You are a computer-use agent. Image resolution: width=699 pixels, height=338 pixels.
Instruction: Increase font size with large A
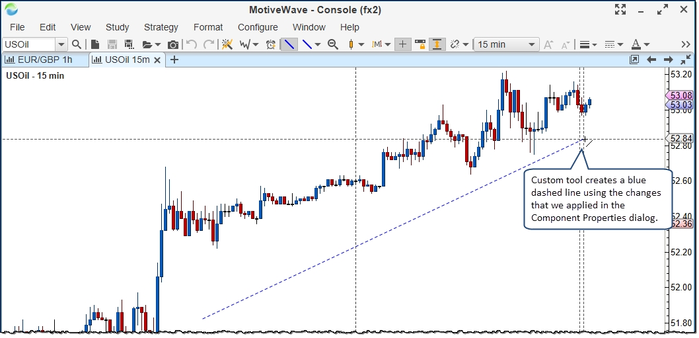pos(549,44)
